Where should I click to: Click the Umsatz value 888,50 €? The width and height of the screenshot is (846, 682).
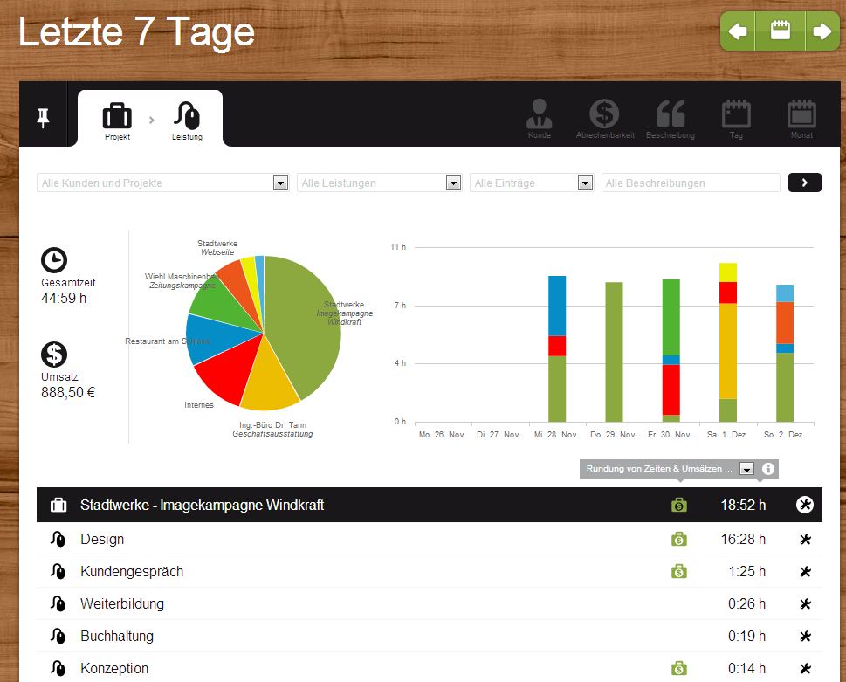(x=68, y=392)
